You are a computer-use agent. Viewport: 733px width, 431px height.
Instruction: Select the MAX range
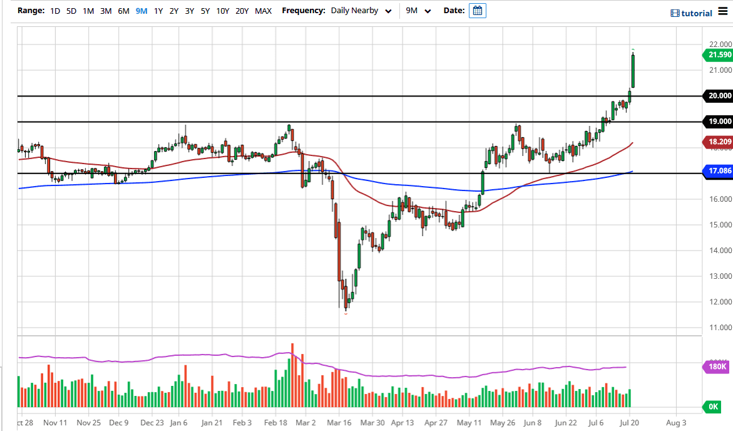click(x=263, y=11)
